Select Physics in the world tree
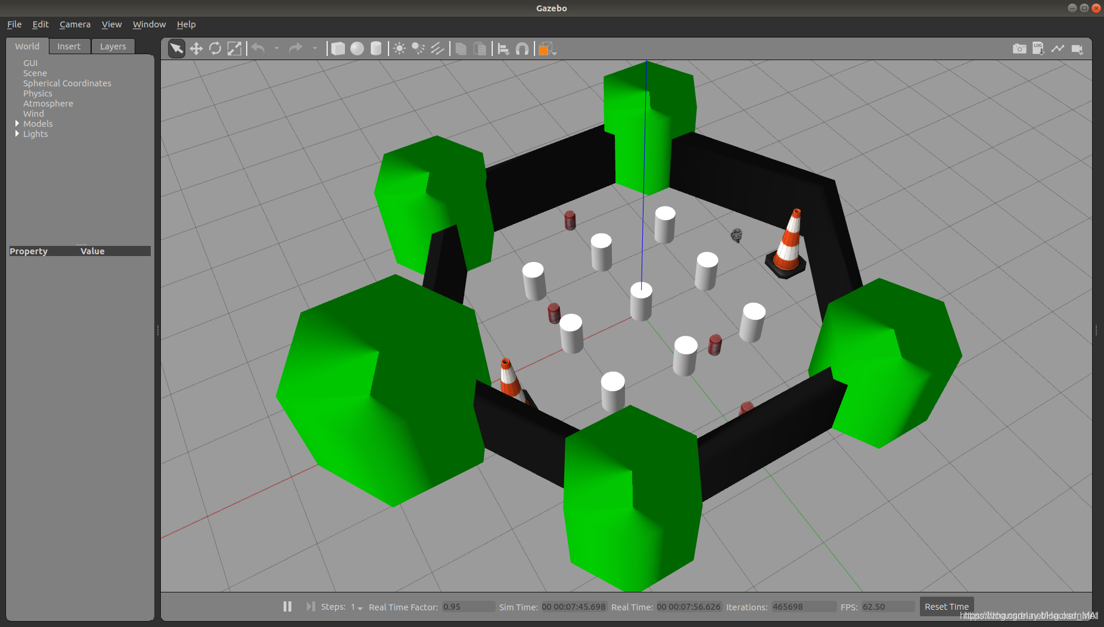Screen dimensions: 1104x627 tap(38, 93)
